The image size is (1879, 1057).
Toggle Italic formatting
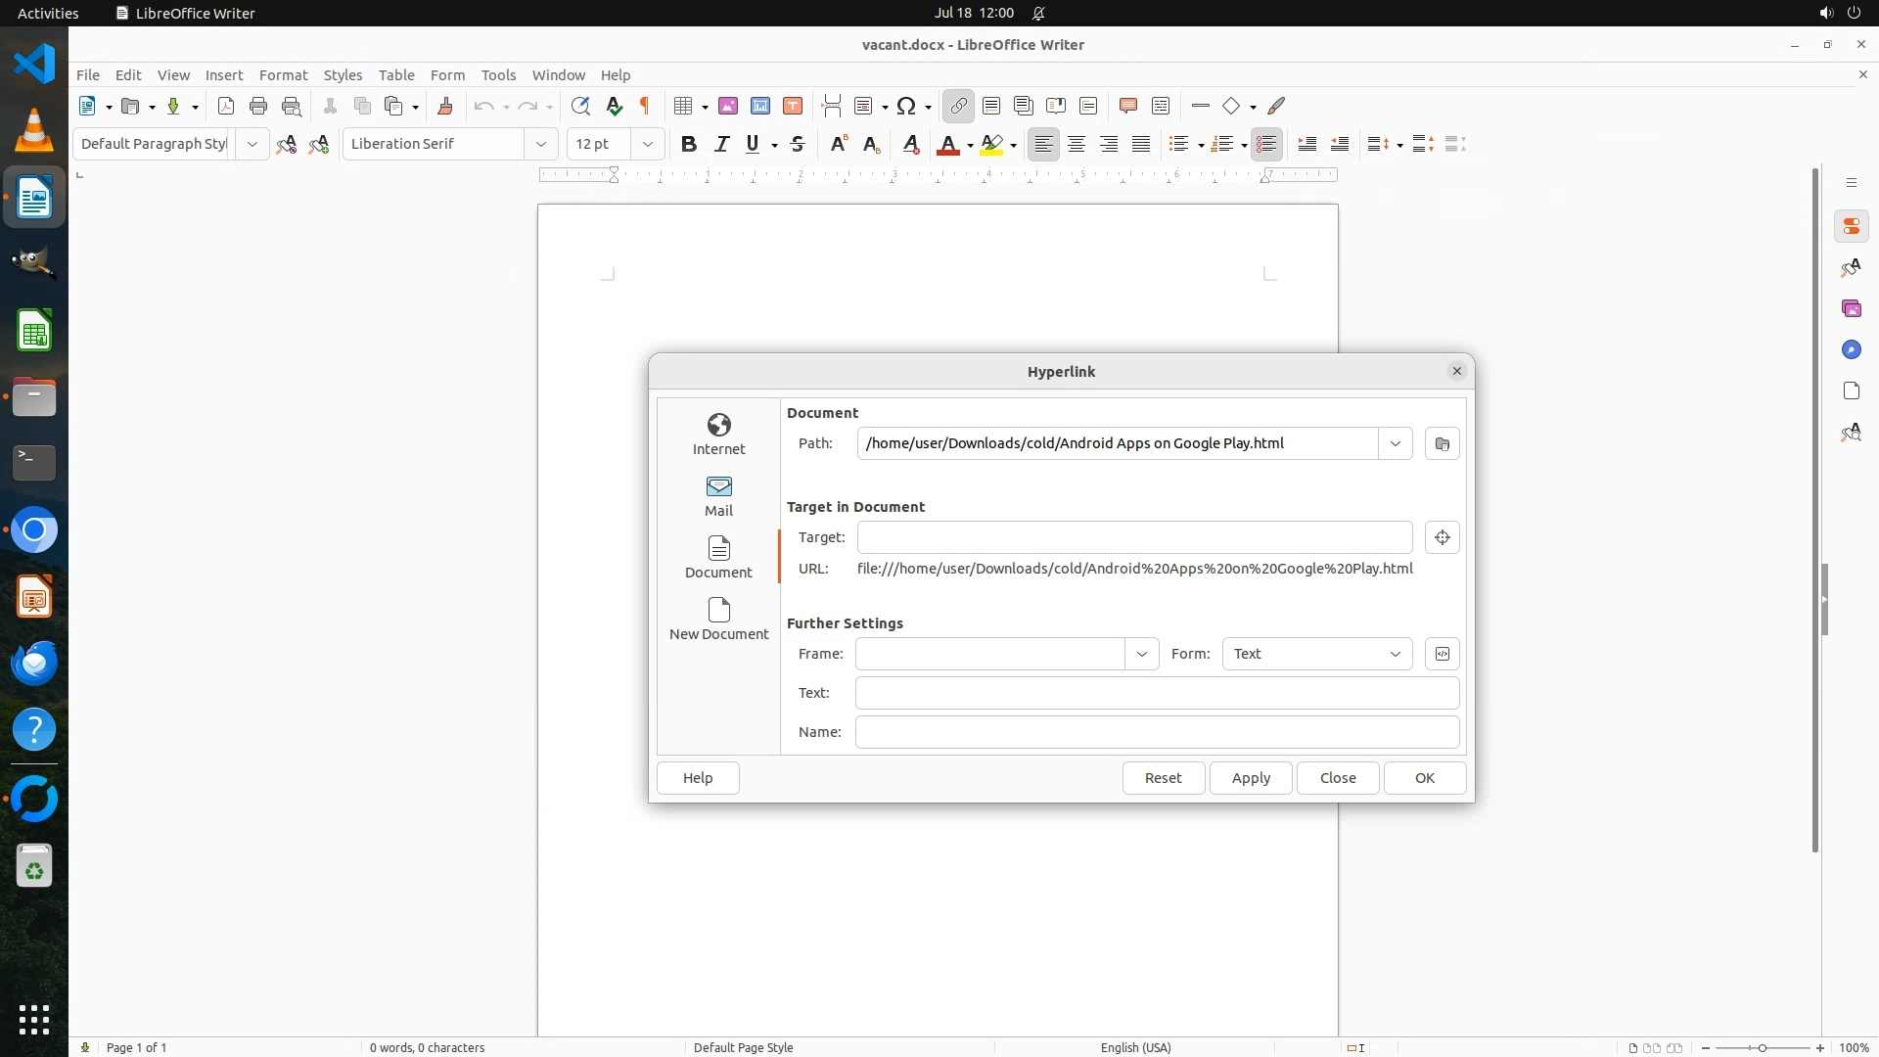pyautogui.click(x=721, y=144)
